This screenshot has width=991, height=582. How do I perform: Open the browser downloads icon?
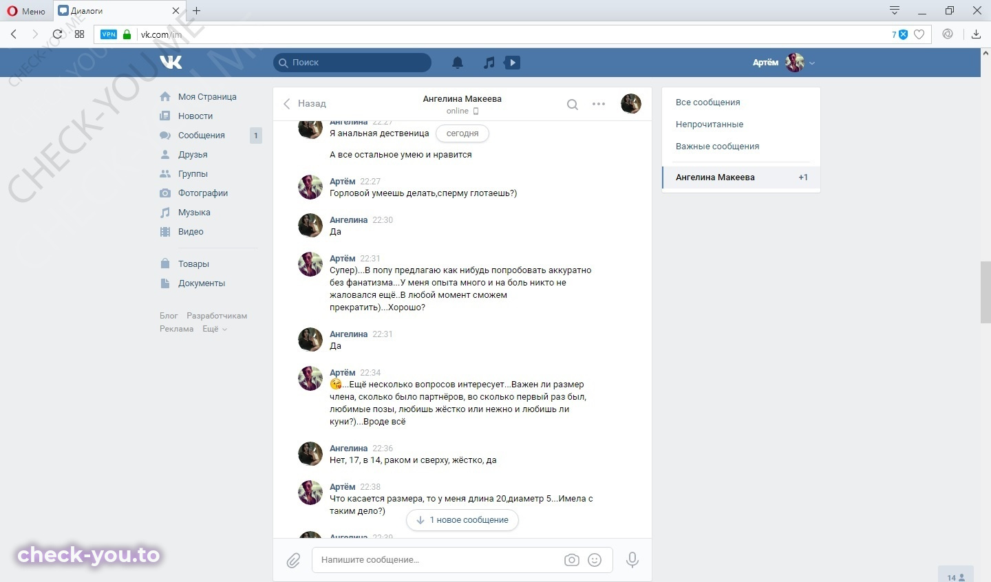click(977, 34)
